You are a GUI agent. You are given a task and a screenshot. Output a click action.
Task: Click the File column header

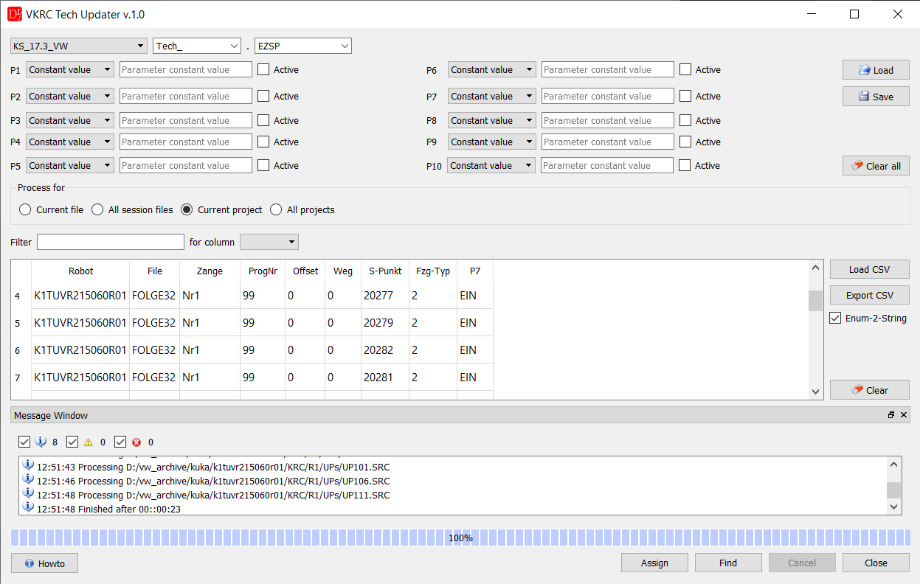(x=155, y=271)
